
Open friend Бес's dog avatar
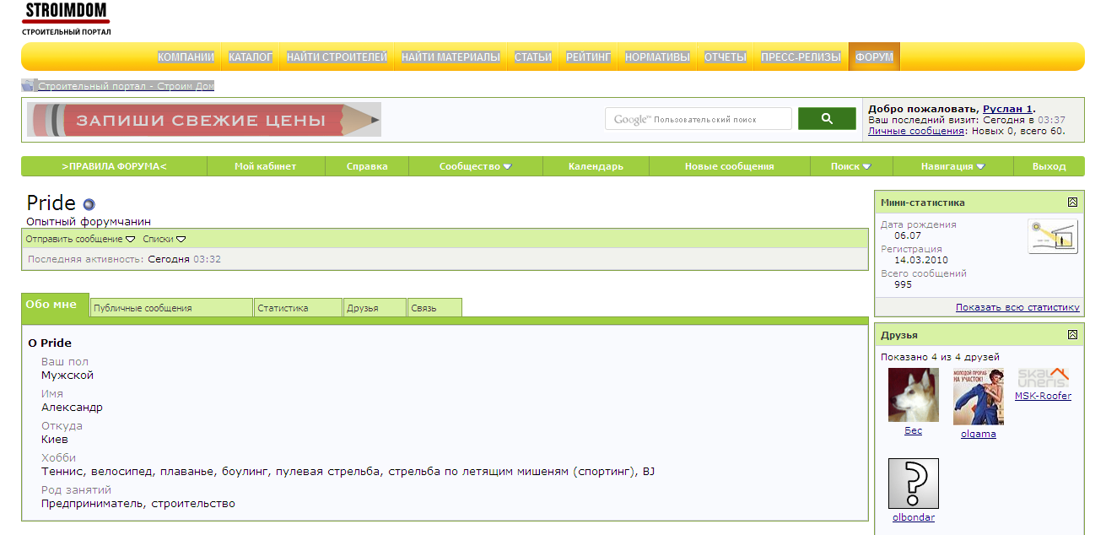[x=913, y=395]
